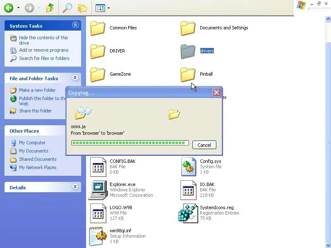
Task: Click Add or remove programs link
Action: pos(44,50)
